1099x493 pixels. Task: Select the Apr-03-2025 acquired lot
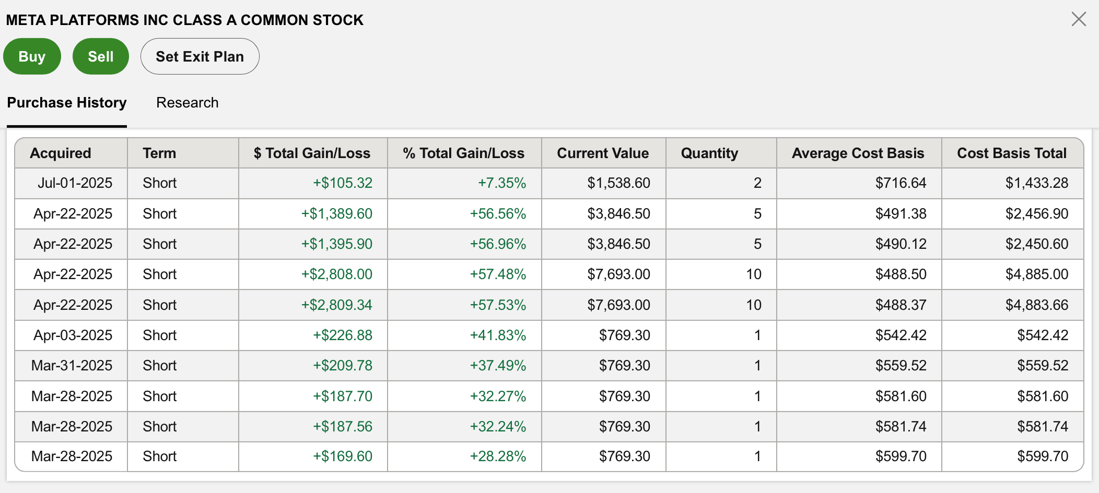[x=73, y=335]
